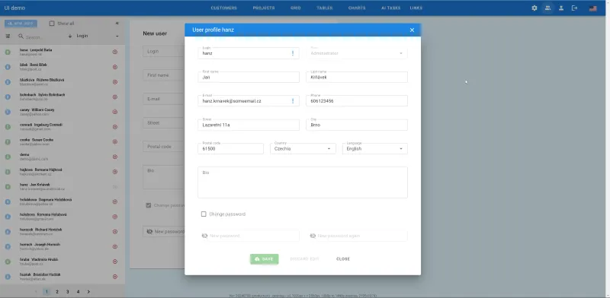The height and width of the screenshot is (298, 610).
Task: Open CHARTS in top navigation
Action: pos(357,8)
